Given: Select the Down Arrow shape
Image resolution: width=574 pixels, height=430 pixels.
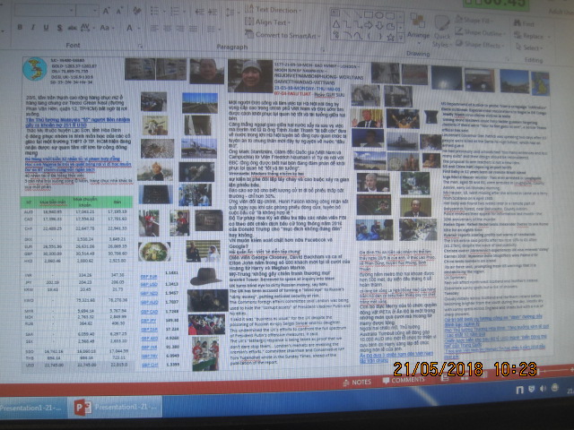Looking at the screenshot, I should pyautogui.click(x=379, y=26).
